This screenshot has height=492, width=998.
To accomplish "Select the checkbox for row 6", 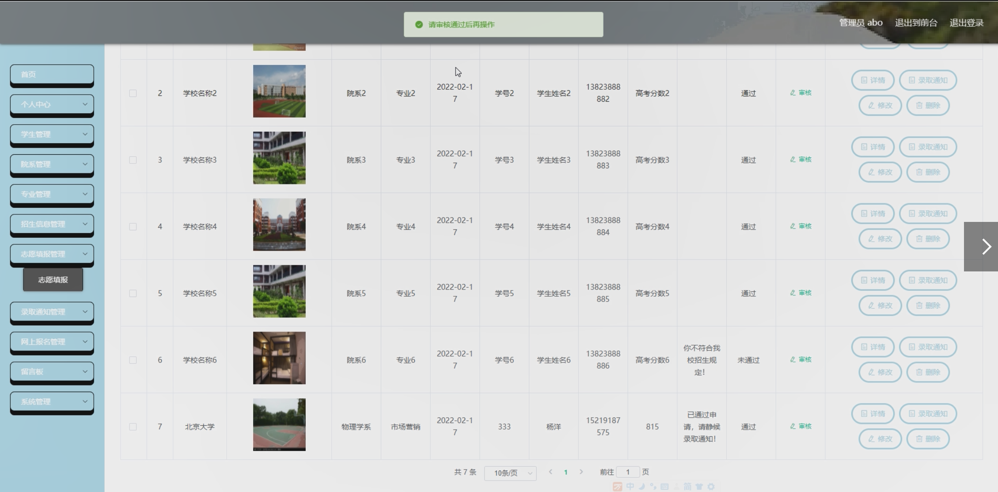I will [x=133, y=360].
